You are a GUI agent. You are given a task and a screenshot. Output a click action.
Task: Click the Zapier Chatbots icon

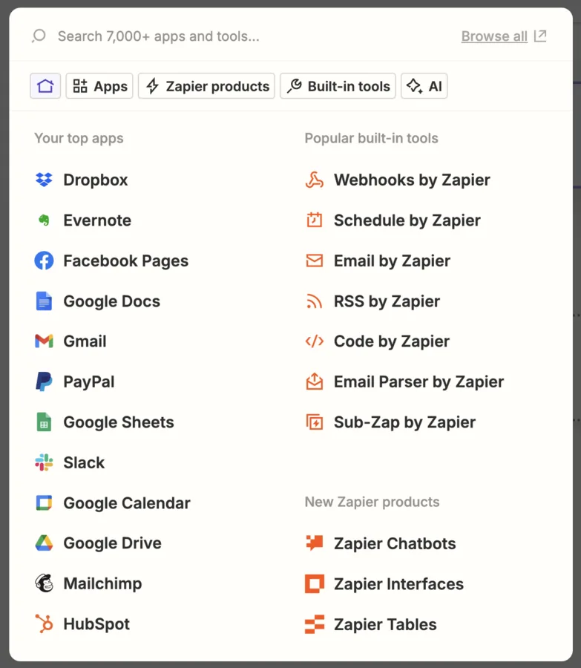pyautogui.click(x=313, y=543)
